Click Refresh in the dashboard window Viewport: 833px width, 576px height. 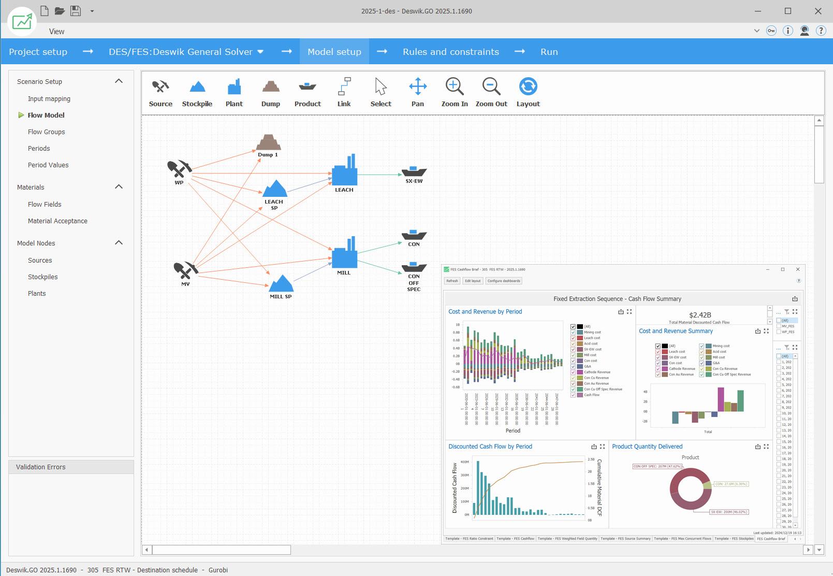click(x=452, y=281)
